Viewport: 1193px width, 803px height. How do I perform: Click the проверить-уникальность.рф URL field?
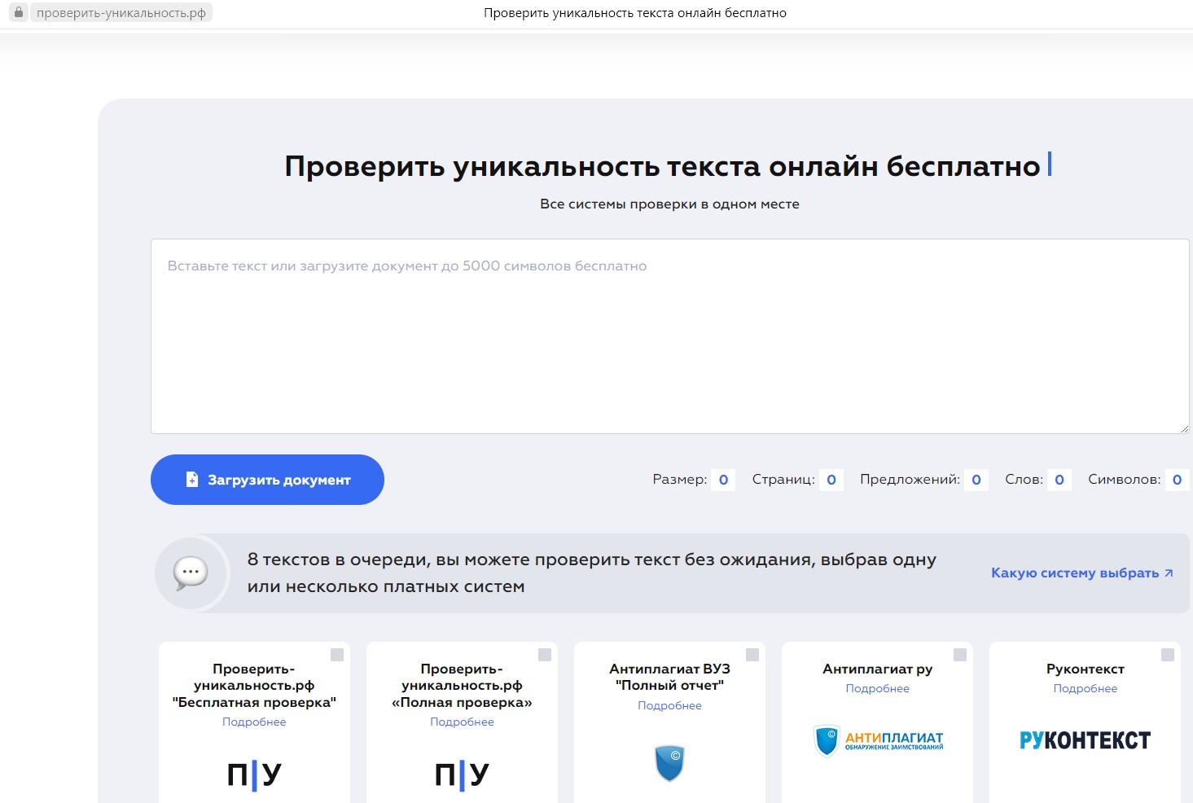tap(121, 13)
